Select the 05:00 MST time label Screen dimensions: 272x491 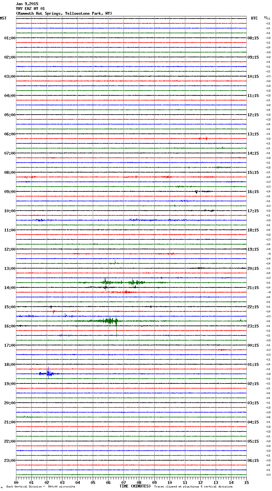10,115
